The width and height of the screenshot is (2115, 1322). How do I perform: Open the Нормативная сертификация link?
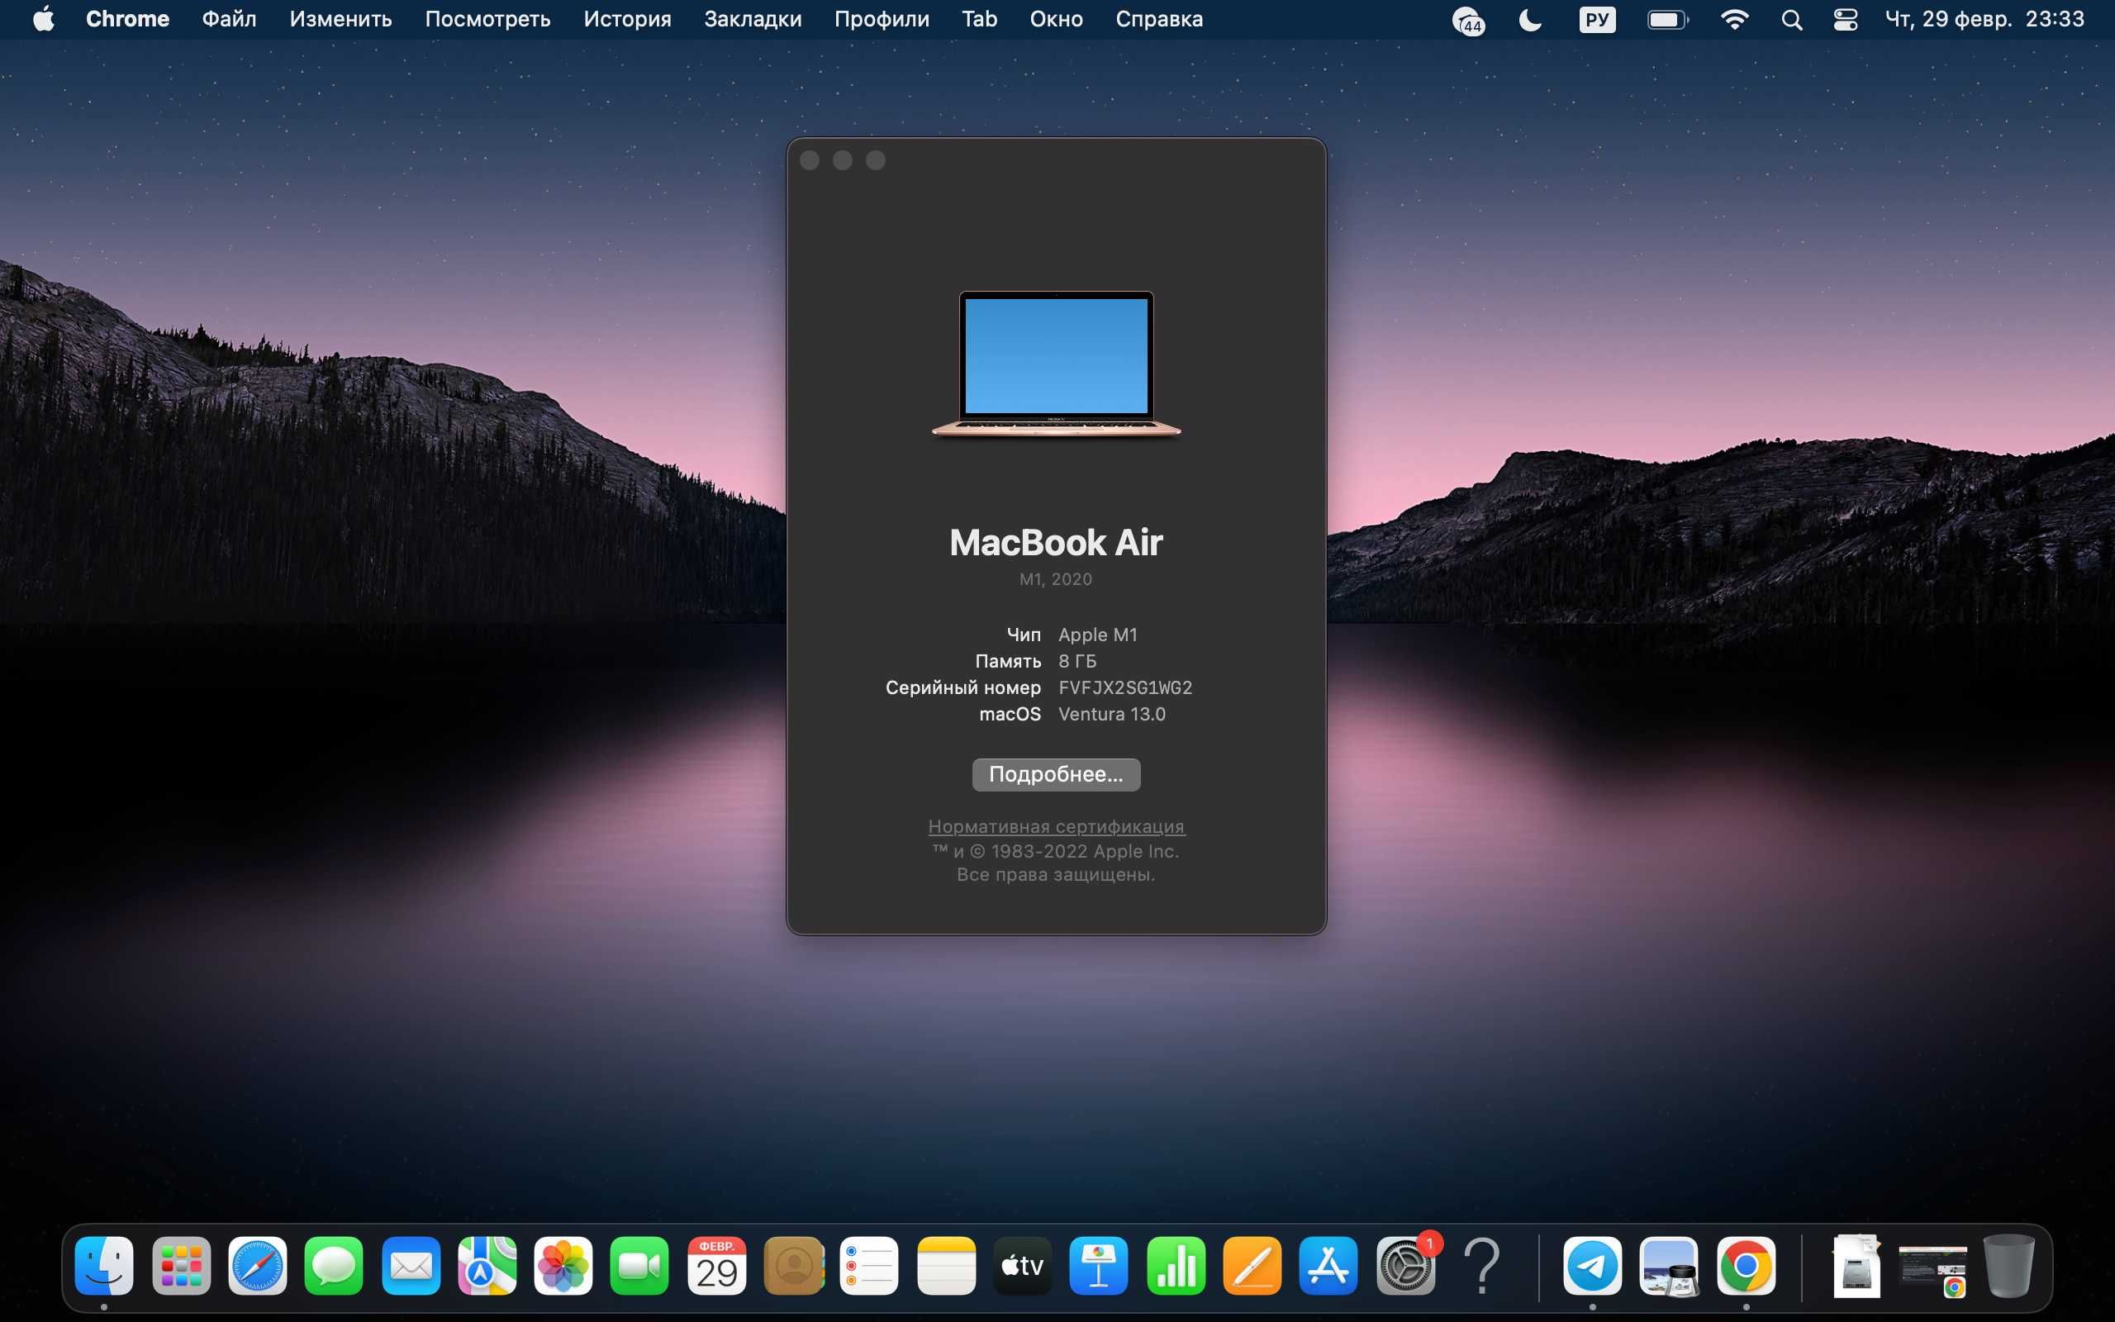[1056, 826]
